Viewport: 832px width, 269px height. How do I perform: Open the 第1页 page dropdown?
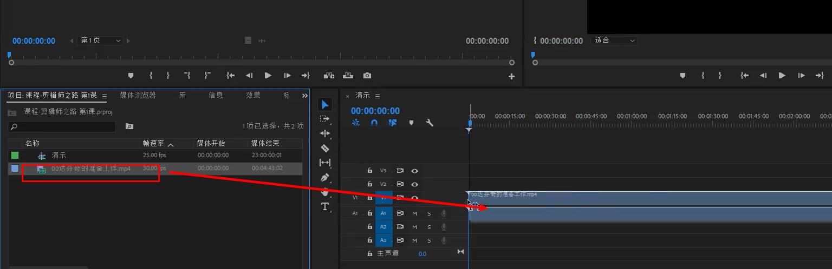[x=101, y=41]
